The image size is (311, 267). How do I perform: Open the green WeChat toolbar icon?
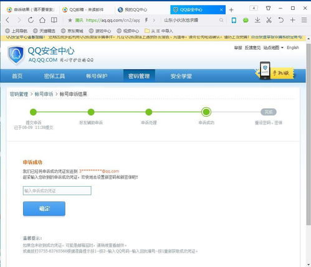[x=246, y=20]
